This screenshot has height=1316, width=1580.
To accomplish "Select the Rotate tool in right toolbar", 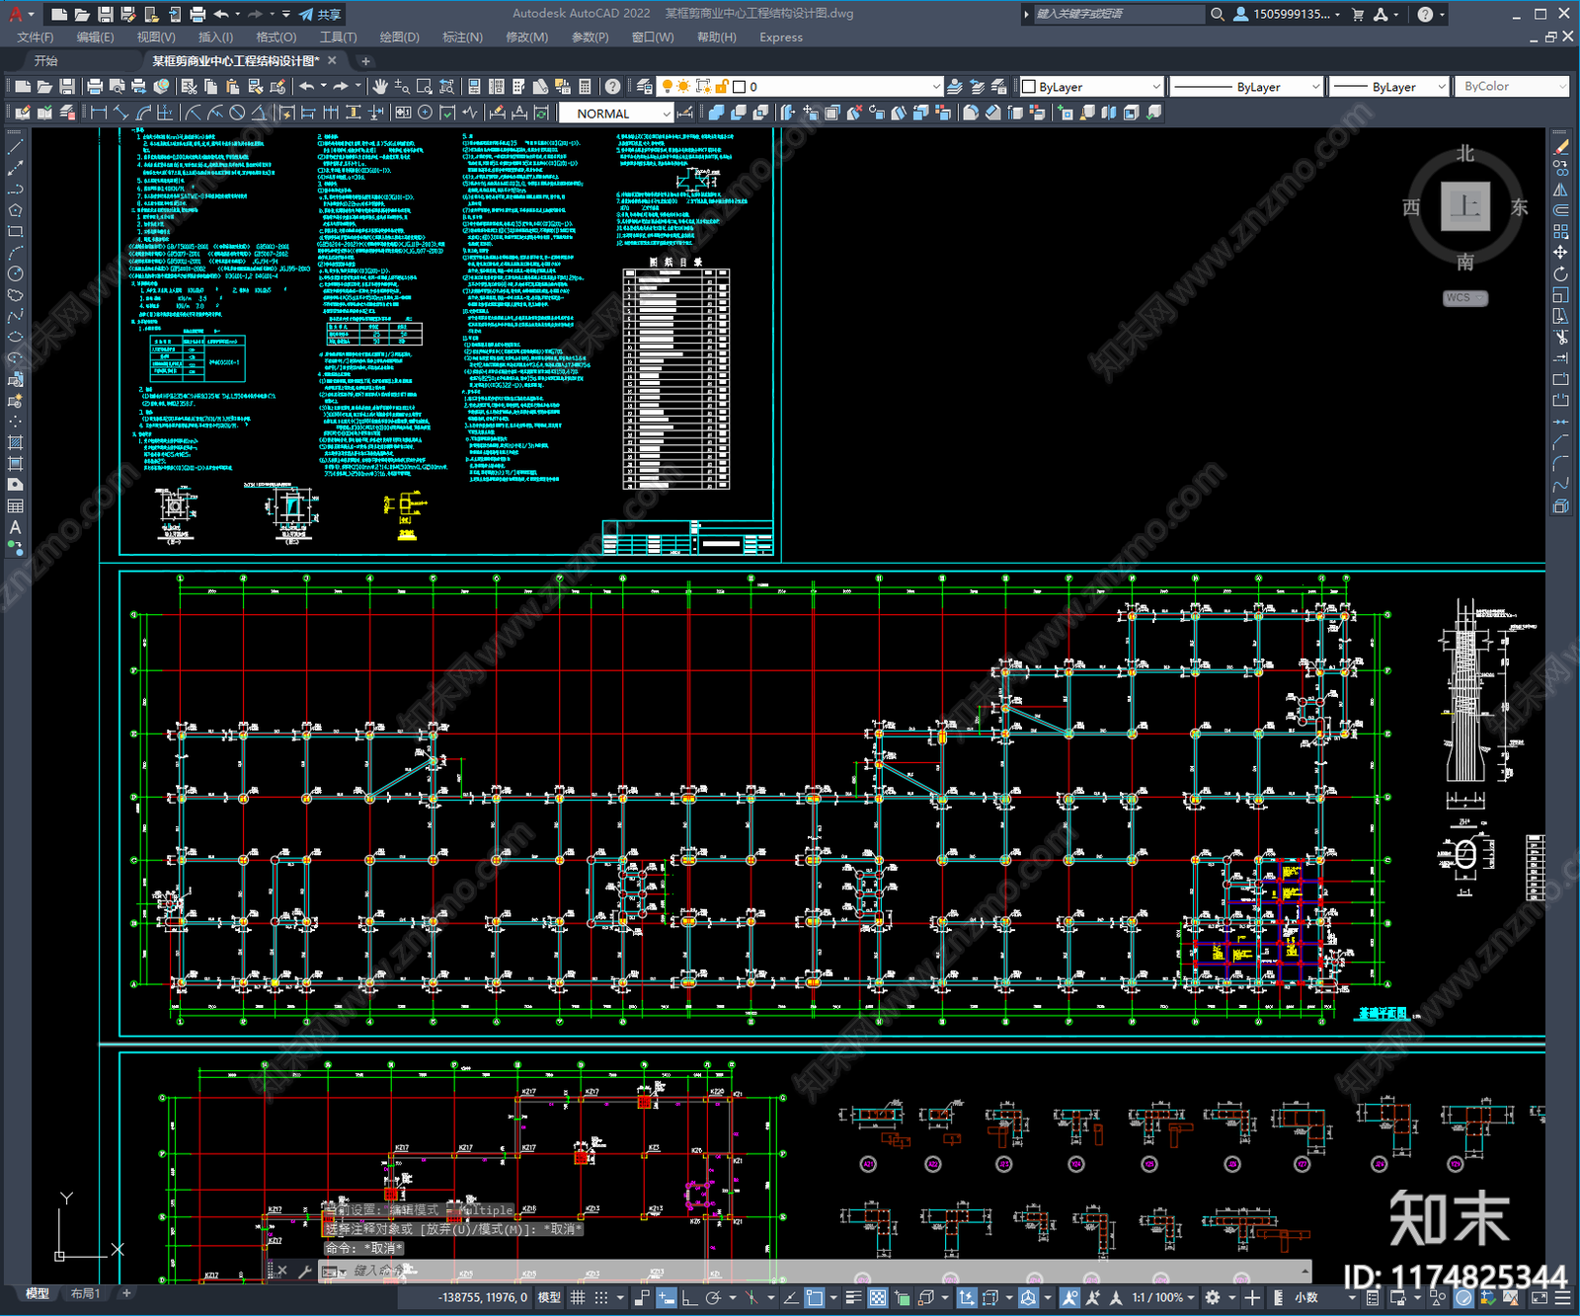I will click(1560, 273).
